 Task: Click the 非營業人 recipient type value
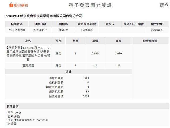point(157,30)
